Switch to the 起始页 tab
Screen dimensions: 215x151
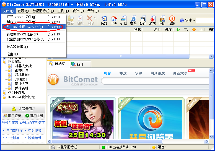(x=58, y=64)
